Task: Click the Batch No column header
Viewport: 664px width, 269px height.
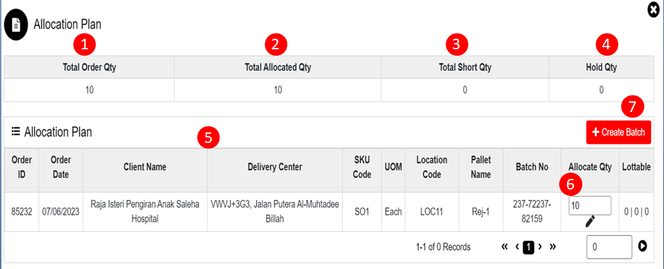Action: pos(532,167)
